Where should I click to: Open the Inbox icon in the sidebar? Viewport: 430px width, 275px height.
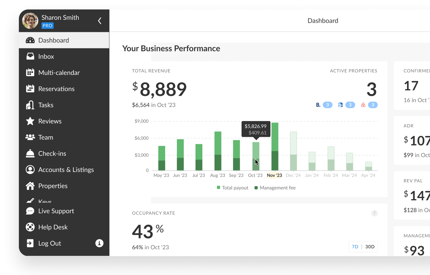tap(30, 56)
